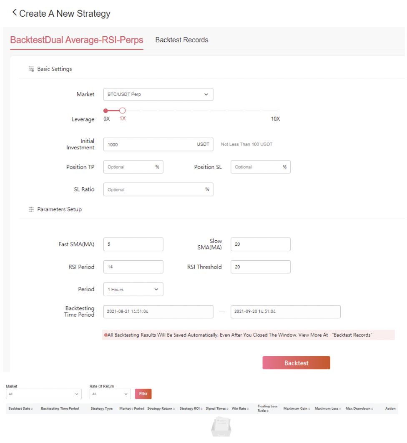Click the Filter button

(x=143, y=394)
